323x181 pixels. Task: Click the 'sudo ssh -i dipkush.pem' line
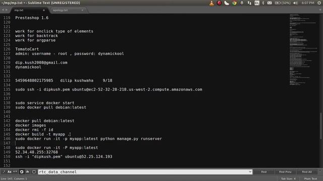(109, 89)
